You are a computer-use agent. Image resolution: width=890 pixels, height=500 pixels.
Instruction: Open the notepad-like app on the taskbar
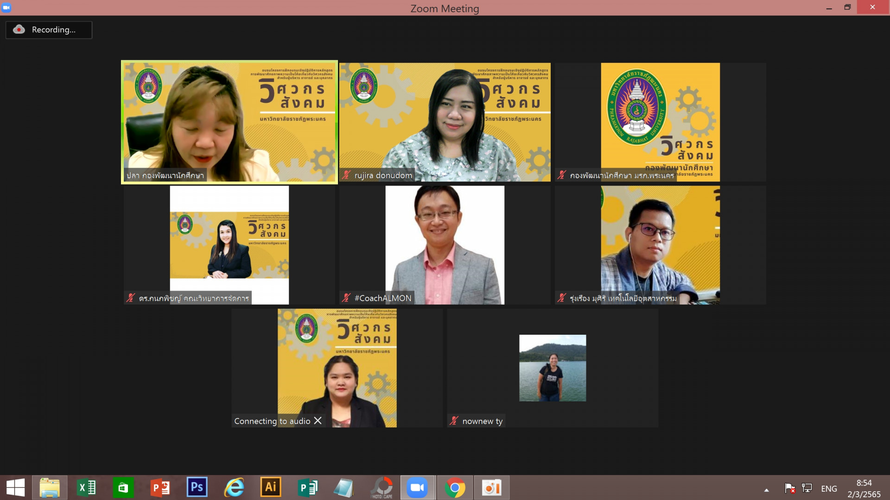coord(344,487)
